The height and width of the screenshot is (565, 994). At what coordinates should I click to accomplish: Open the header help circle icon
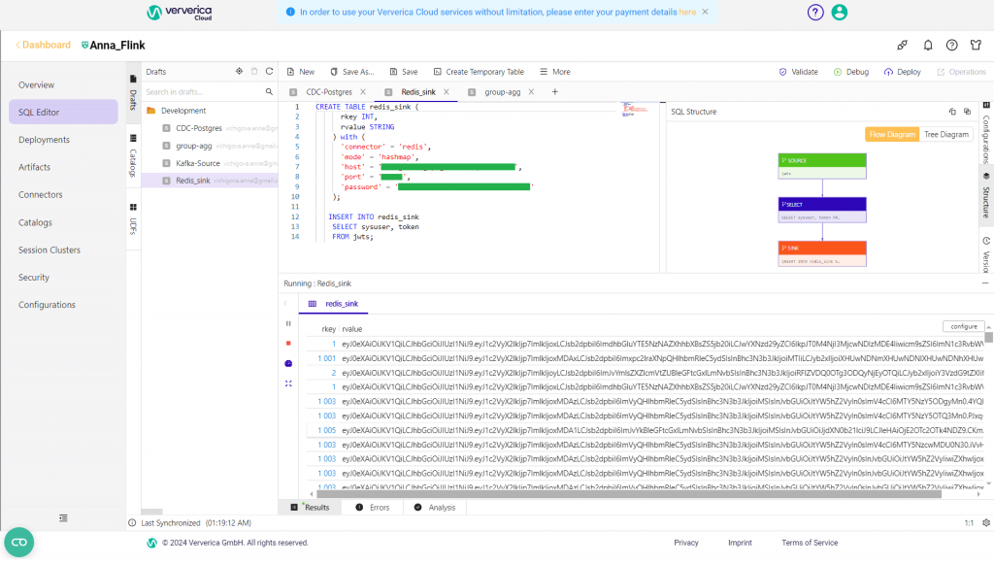pos(951,45)
